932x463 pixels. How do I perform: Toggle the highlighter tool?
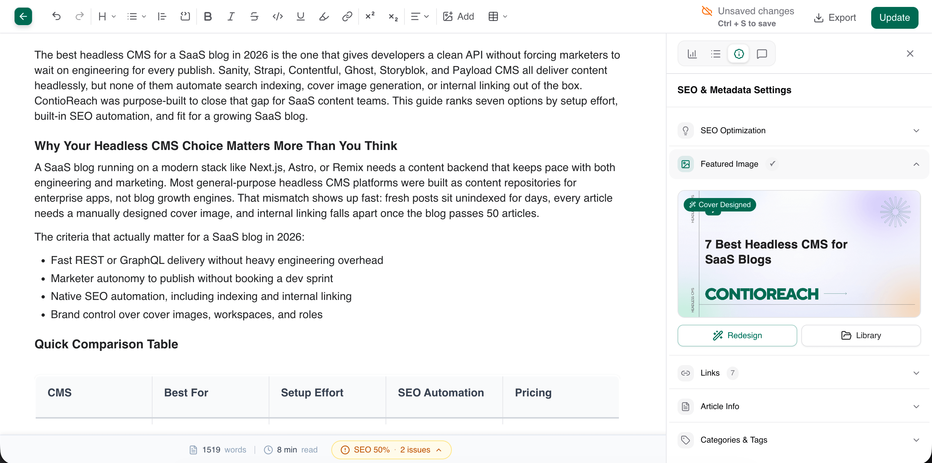click(324, 16)
